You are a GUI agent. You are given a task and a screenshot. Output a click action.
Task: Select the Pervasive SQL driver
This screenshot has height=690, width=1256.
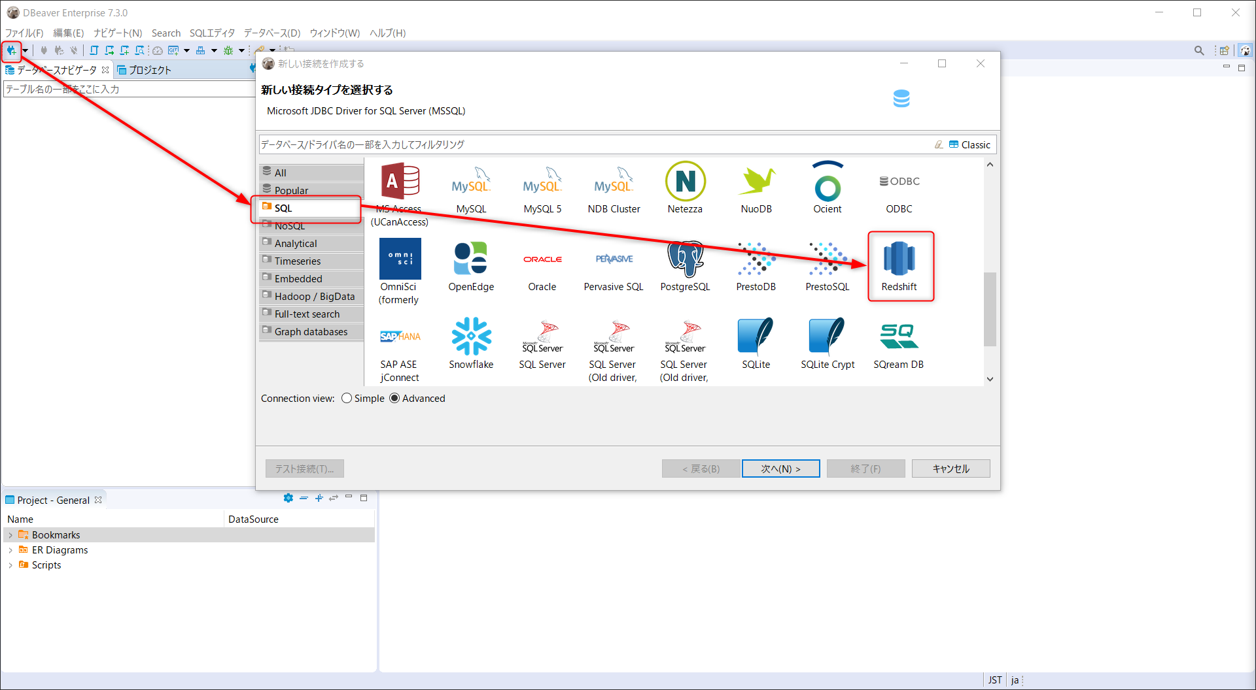[614, 266]
